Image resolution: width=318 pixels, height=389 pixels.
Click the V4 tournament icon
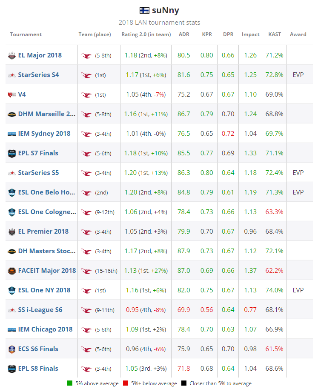[x=12, y=94]
